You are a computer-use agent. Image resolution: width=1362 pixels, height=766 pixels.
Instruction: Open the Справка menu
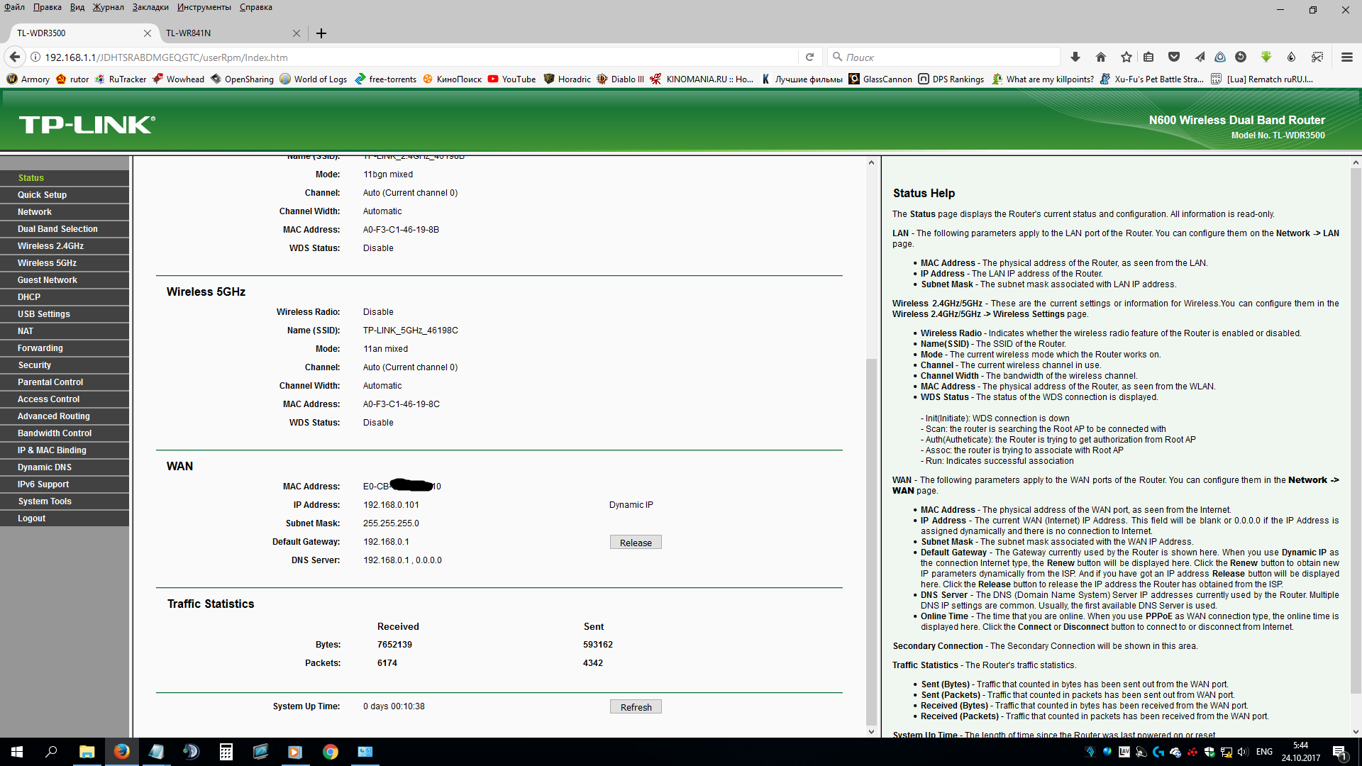pos(256,7)
